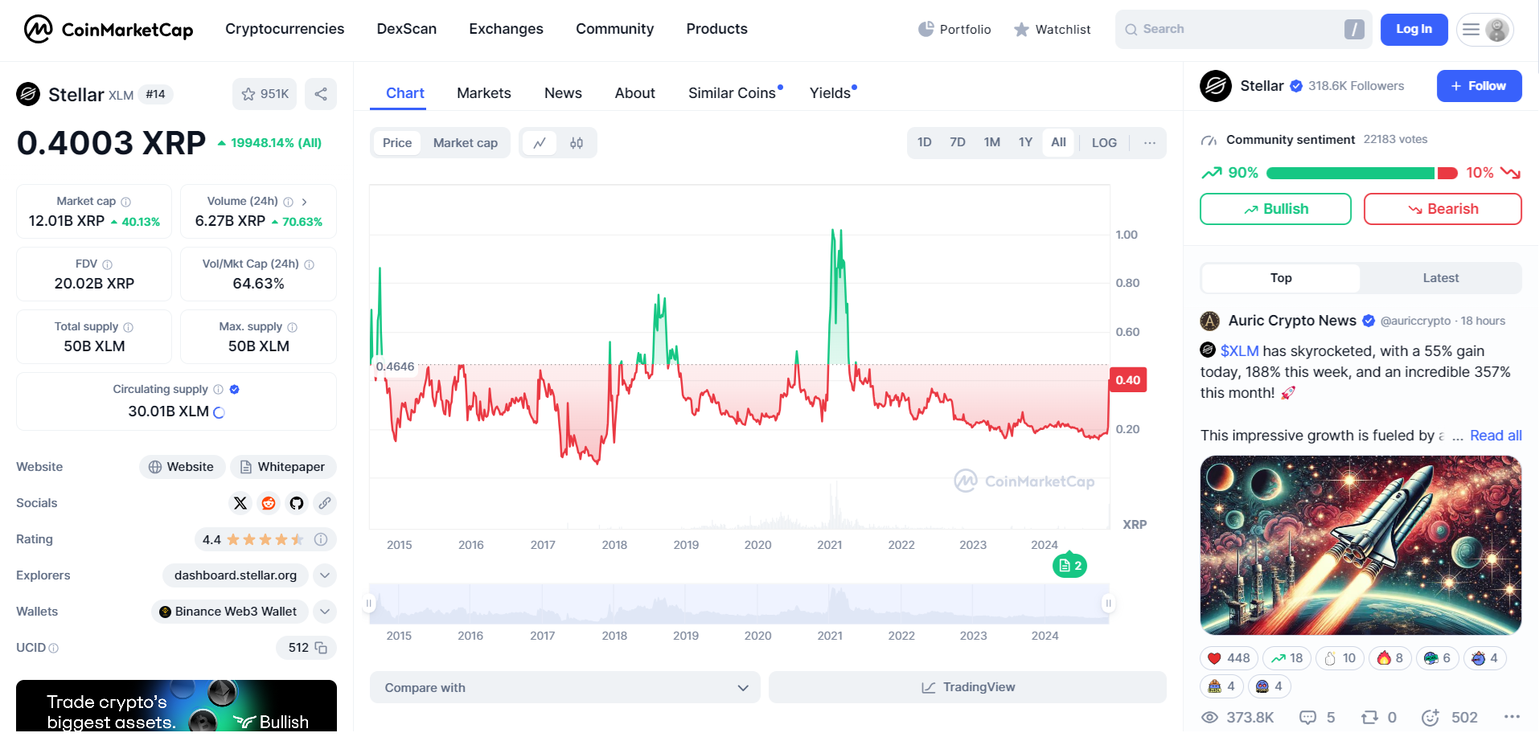Open chain-link social icon
Image resolution: width=1539 pixels, height=741 pixels.
click(x=325, y=503)
